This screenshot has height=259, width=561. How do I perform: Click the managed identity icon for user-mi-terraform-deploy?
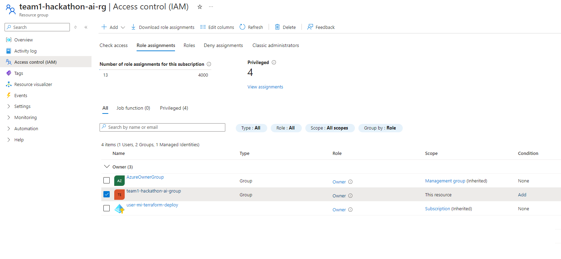(x=119, y=209)
